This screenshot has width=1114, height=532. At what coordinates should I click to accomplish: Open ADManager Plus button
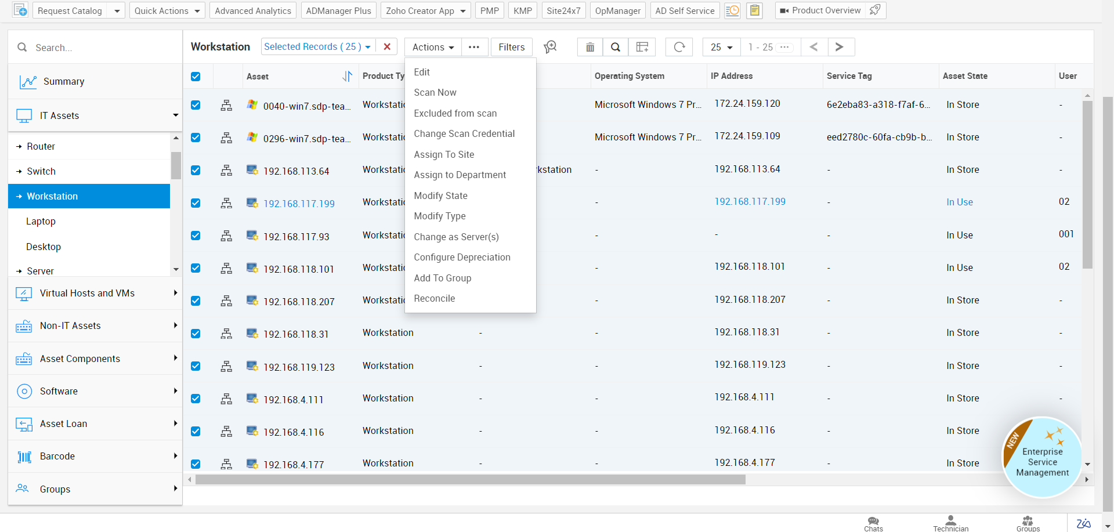pos(338,10)
